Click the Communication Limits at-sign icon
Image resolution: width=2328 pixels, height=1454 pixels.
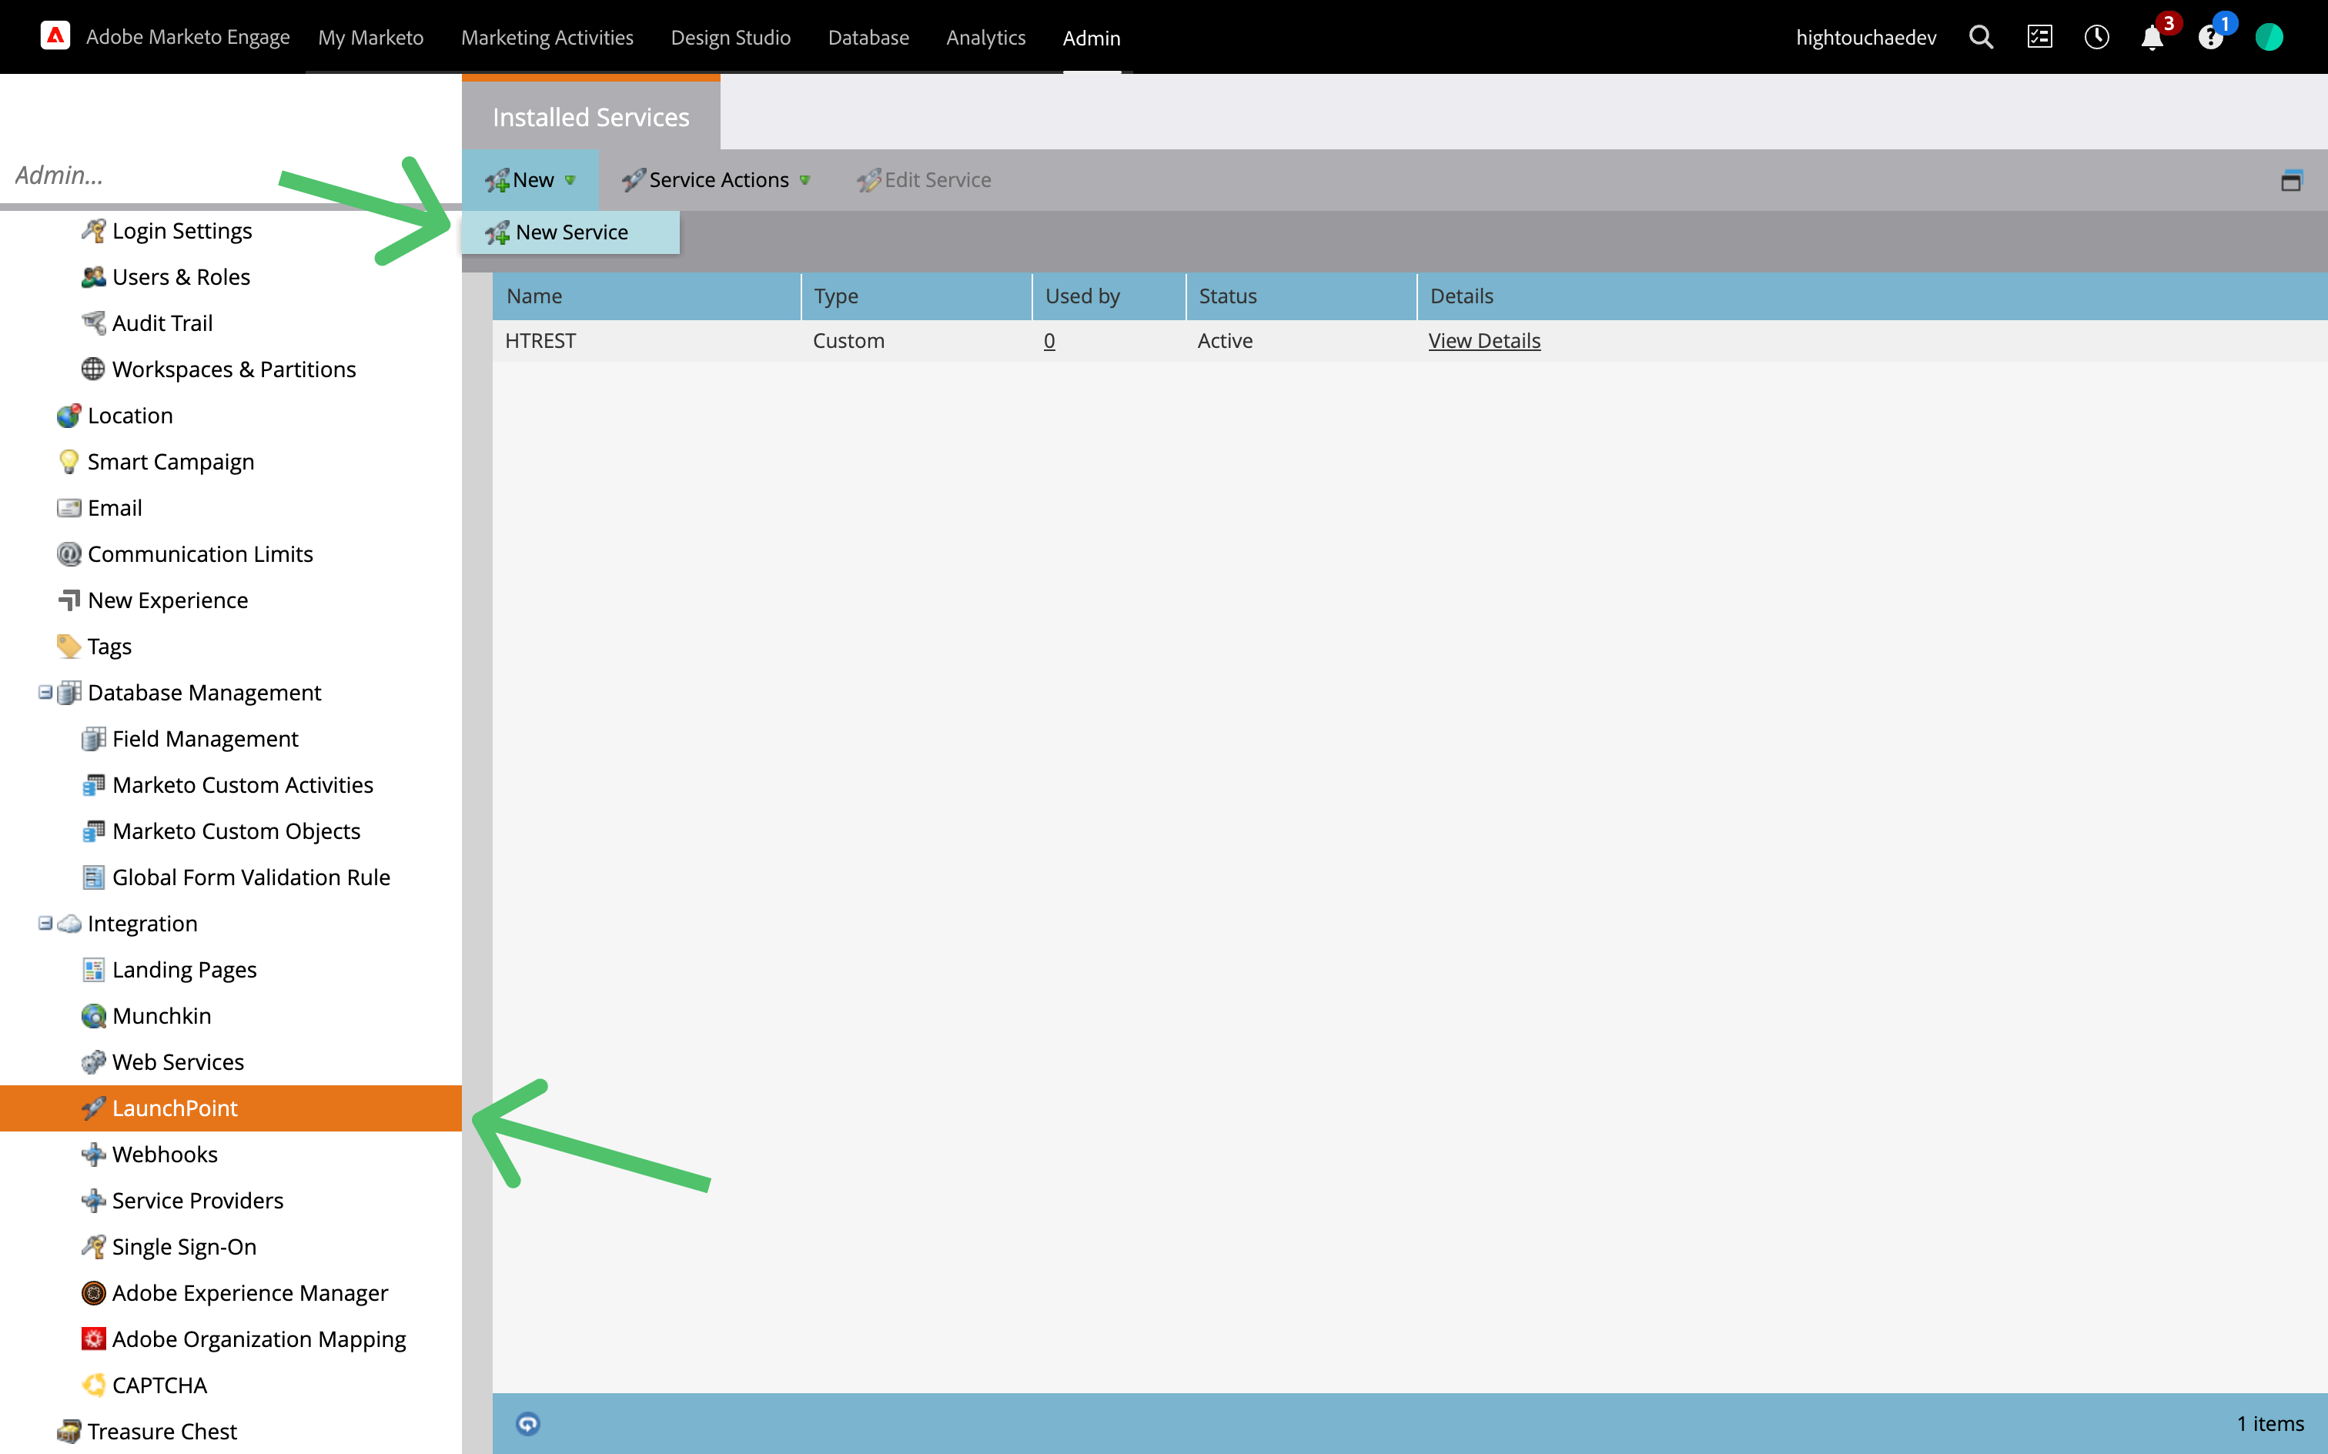[69, 554]
